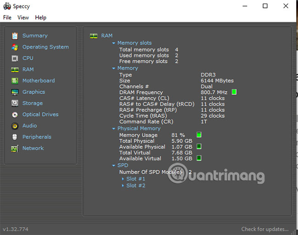Click the Number Of SPD Modules label
Screen dimensions: 298x235
click(x=151, y=172)
